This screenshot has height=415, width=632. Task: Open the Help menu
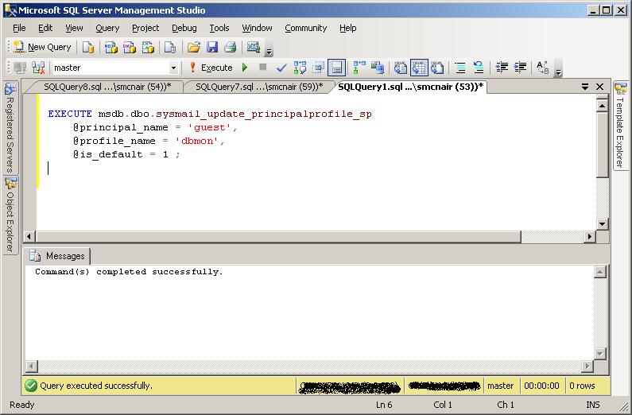348,28
